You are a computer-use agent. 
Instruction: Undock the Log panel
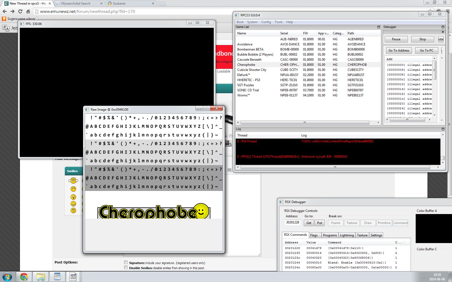(443, 129)
